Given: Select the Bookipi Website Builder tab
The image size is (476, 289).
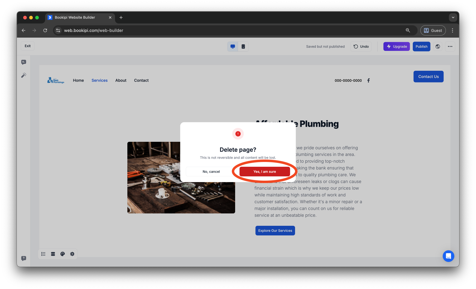Looking at the screenshot, I should 80,17.
